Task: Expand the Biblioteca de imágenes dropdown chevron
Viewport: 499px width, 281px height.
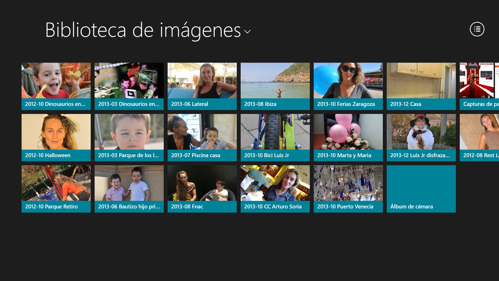Action: 247,31
